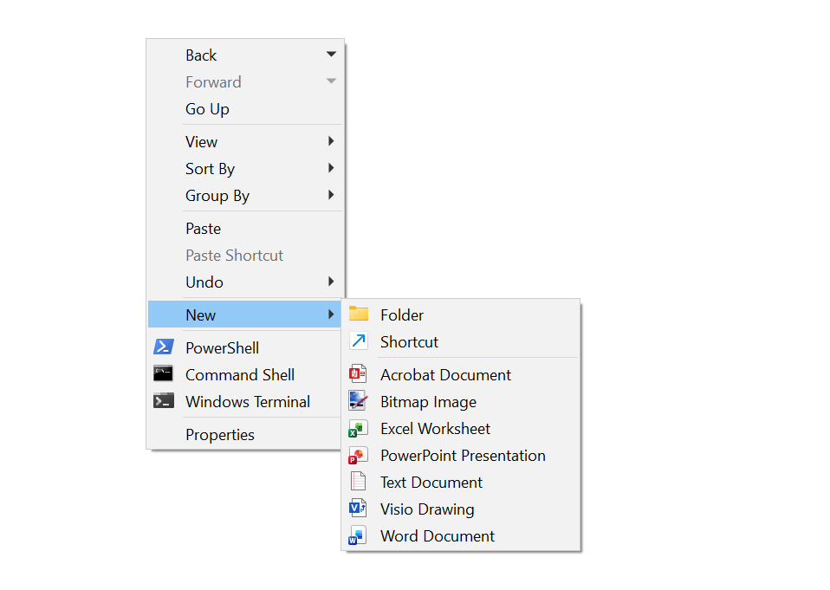The width and height of the screenshot is (830, 590).
Task: Click the Visio Drawing icon
Action: click(x=358, y=509)
